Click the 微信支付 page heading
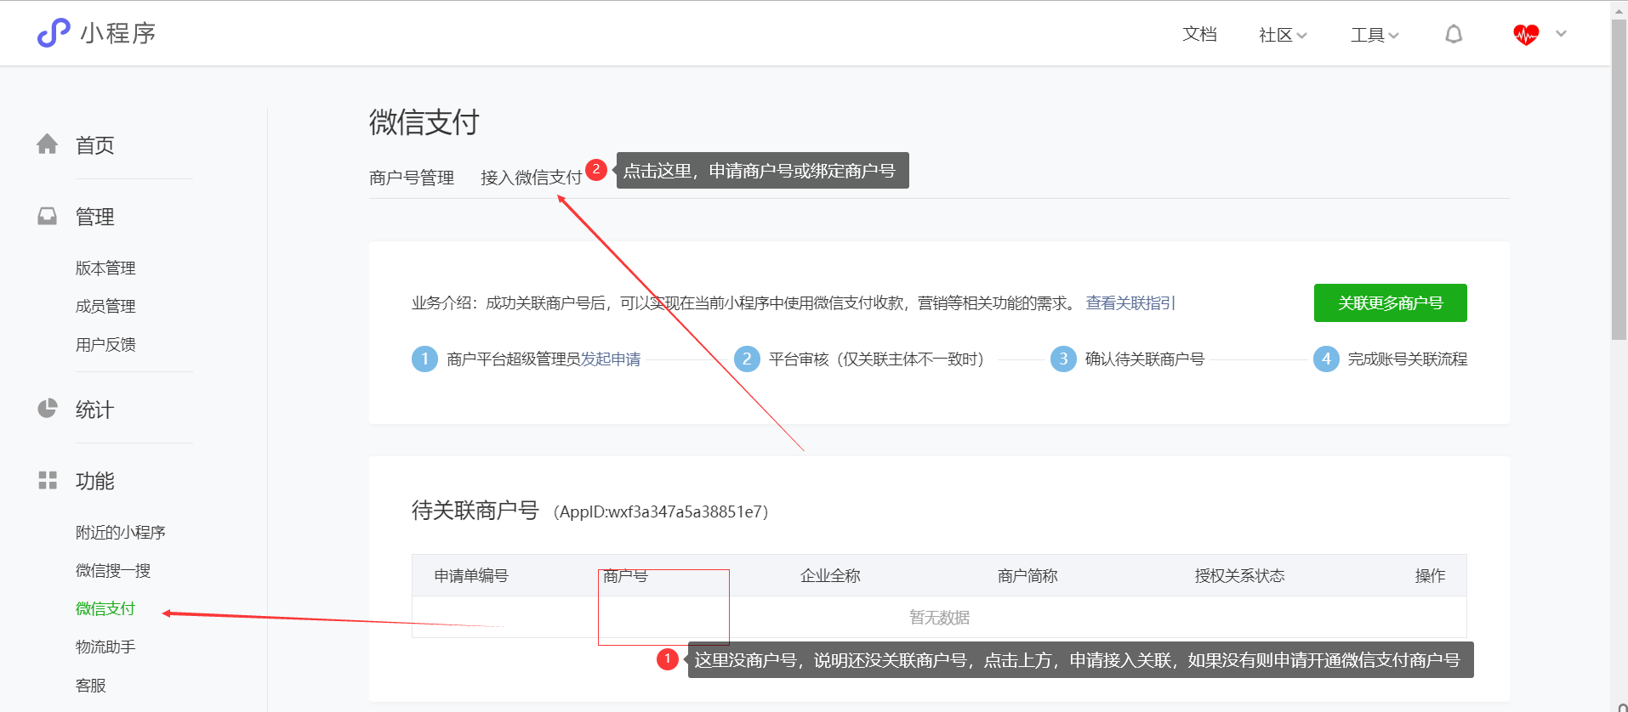Viewport: 1628px width, 712px height. (424, 122)
